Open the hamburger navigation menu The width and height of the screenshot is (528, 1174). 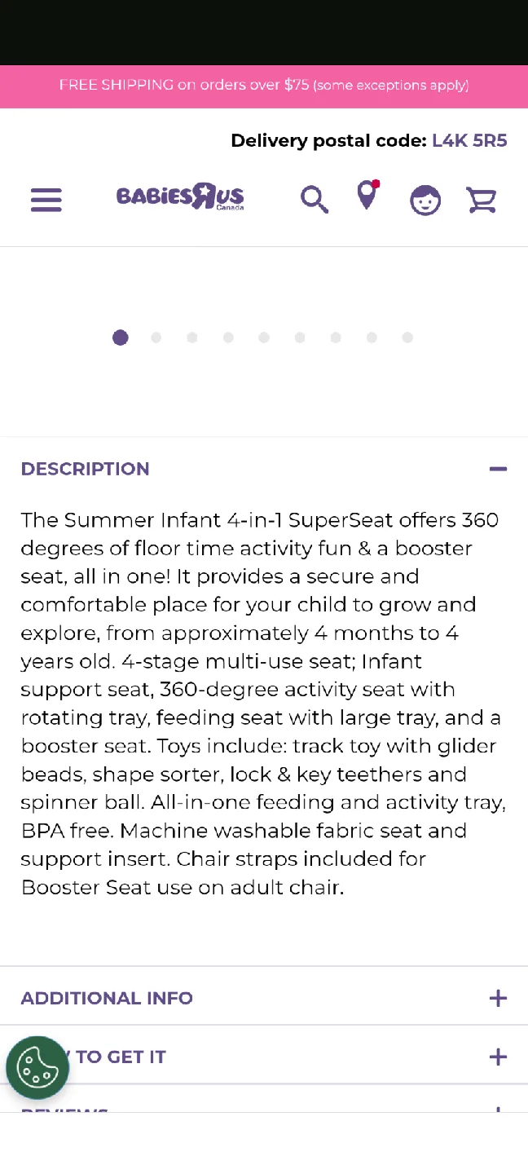[x=46, y=200]
